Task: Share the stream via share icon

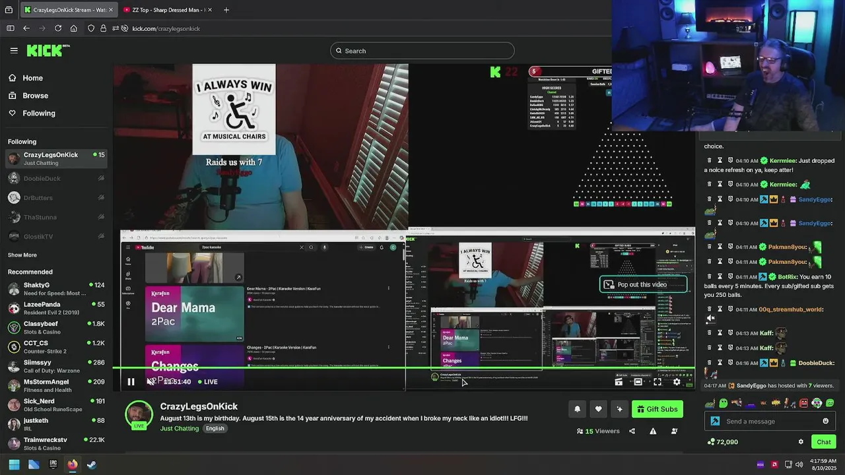Action: 632,431
